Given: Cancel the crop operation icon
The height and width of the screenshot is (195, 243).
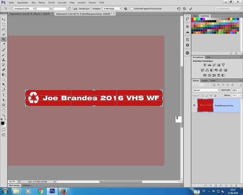Looking at the screenshot, I should [x=184, y=9].
